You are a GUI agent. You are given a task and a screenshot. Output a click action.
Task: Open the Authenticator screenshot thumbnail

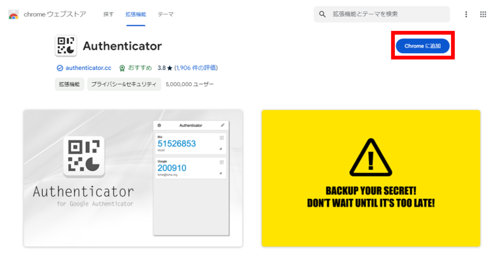(133, 178)
